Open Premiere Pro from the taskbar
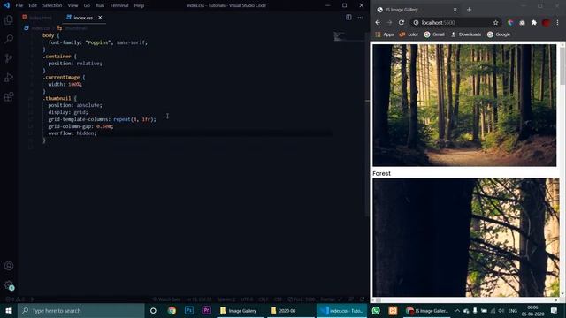The width and height of the screenshot is (566, 318). pos(206,310)
